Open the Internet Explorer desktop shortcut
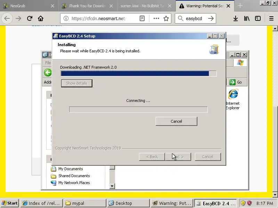 232,99
